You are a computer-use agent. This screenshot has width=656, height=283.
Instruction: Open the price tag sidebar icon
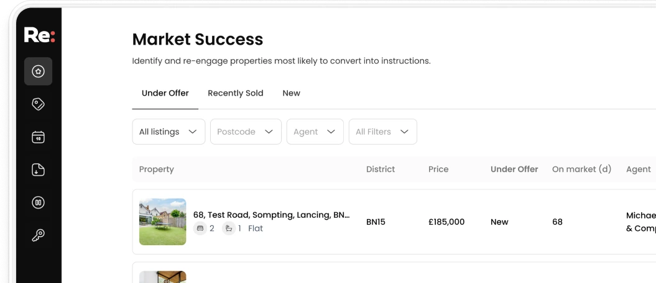coord(38,104)
